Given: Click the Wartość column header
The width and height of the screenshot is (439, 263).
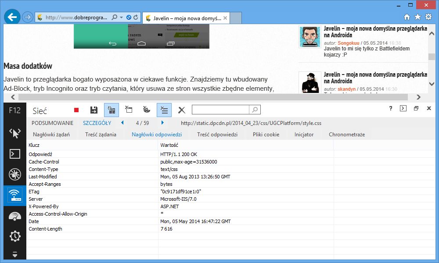Looking at the screenshot, I should [246, 145].
